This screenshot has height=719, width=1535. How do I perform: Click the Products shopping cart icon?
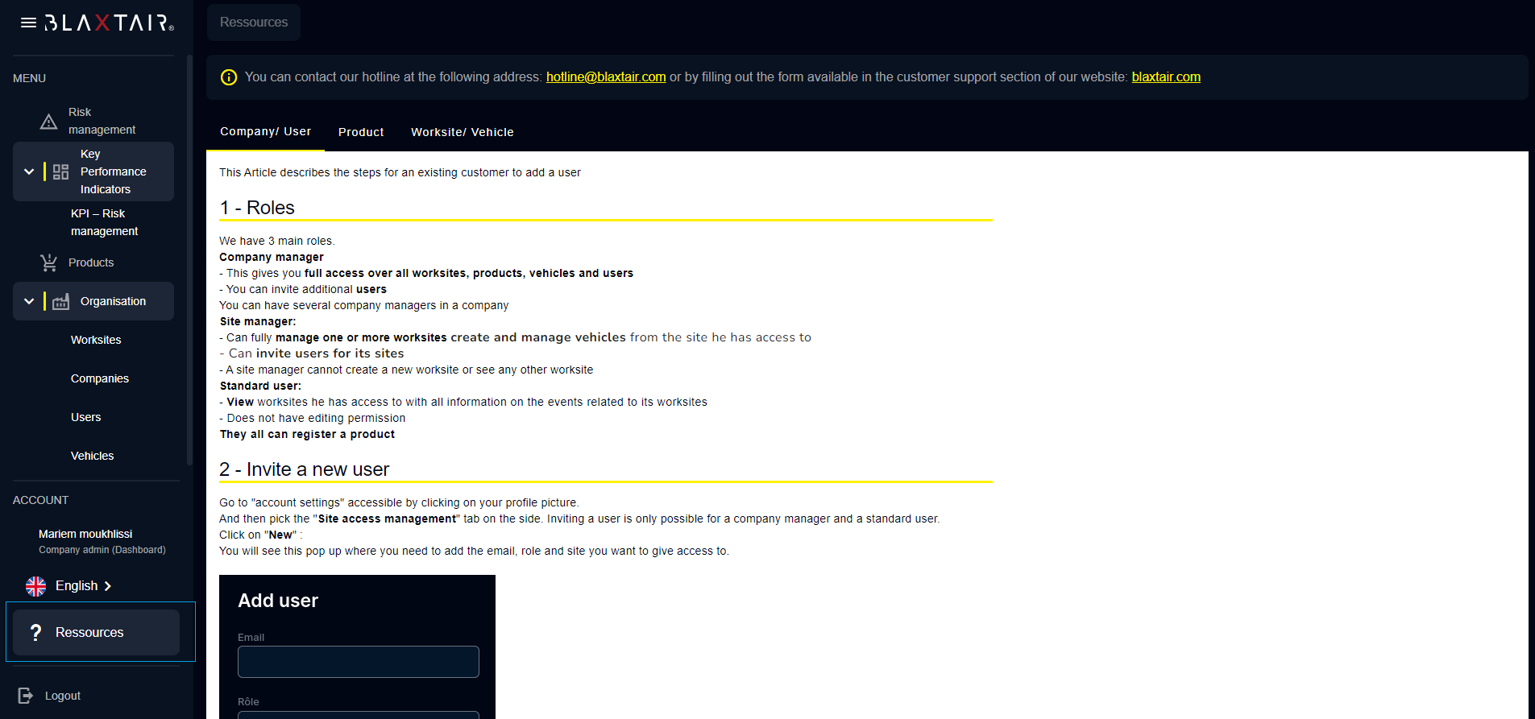point(48,262)
